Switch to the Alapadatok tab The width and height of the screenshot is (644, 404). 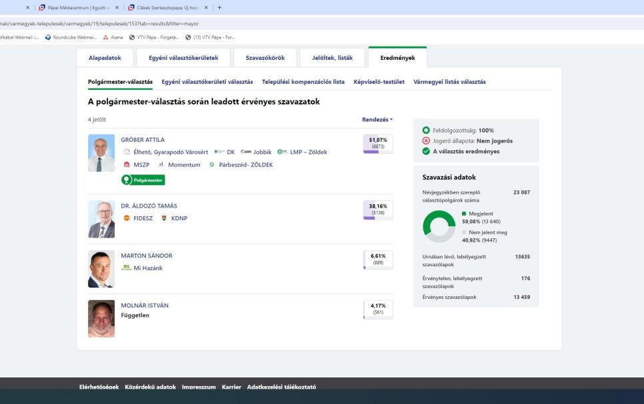tap(105, 58)
